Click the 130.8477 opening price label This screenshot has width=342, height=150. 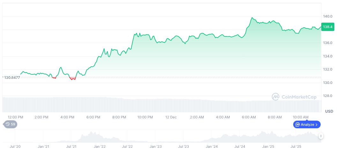(12, 77)
